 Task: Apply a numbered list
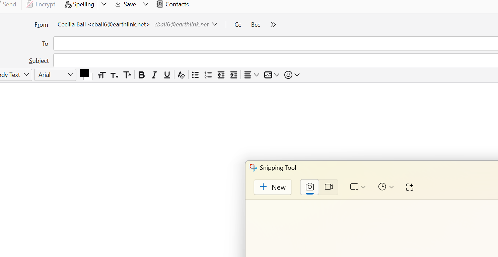pos(208,75)
